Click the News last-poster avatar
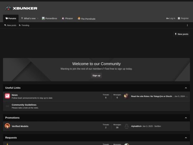 [127, 96]
